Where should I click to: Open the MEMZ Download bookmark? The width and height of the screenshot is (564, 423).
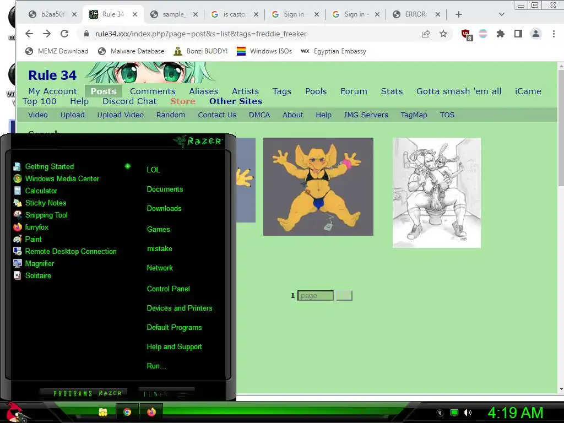click(x=57, y=51)
